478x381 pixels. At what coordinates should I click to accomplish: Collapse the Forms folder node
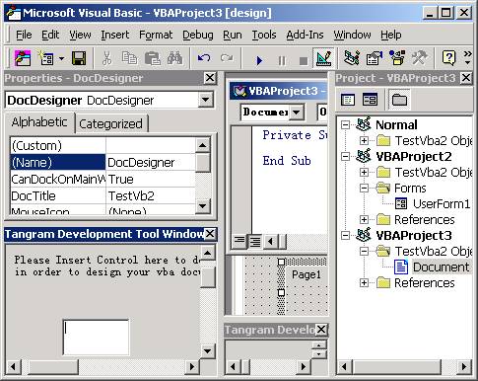click(x=364, y=189)
